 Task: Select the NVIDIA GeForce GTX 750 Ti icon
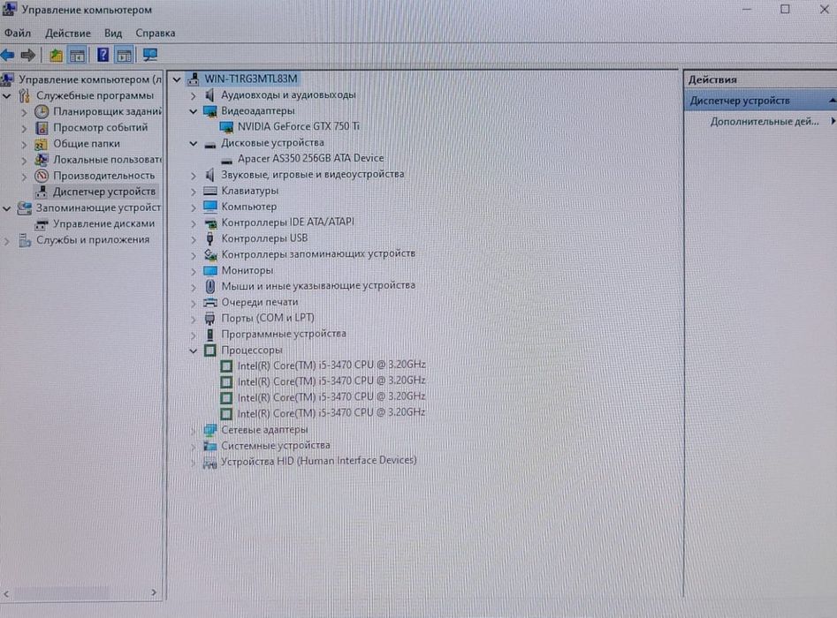click(226, 127)
